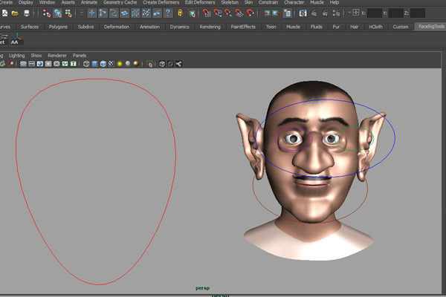Screen dimensions: 446x297
Task: Toggle wireframe on shaded cube icon
Action: coord(103,64)
